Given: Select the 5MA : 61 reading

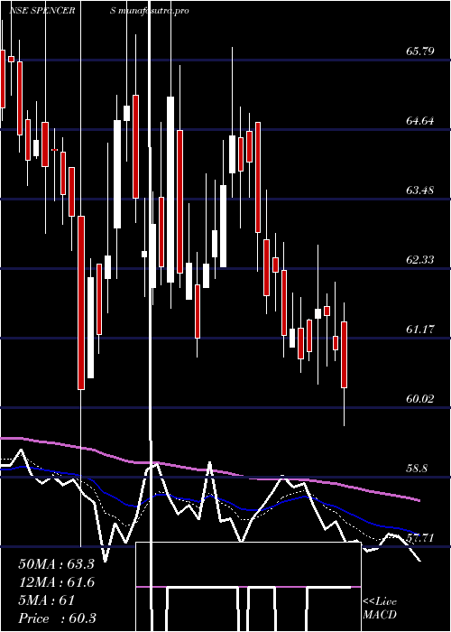Looking at the screenshot, I should click(x=47, y=600).
